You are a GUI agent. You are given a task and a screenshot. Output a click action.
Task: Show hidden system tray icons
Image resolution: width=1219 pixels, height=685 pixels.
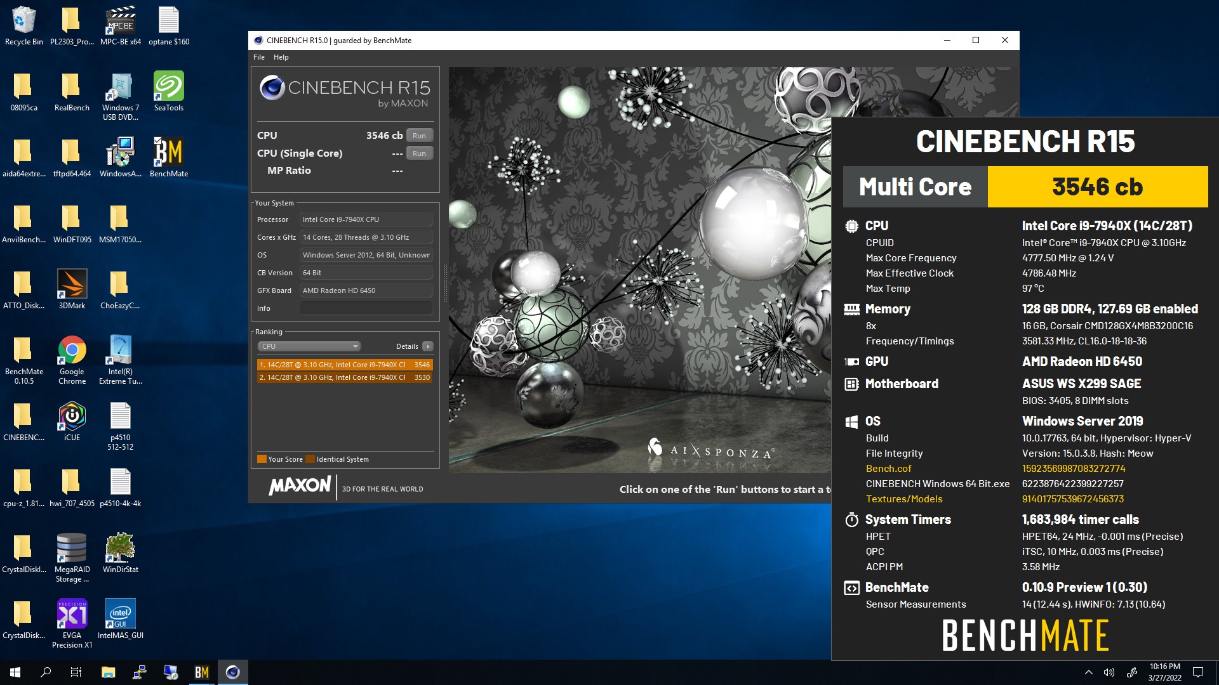tap(1088, 672)
